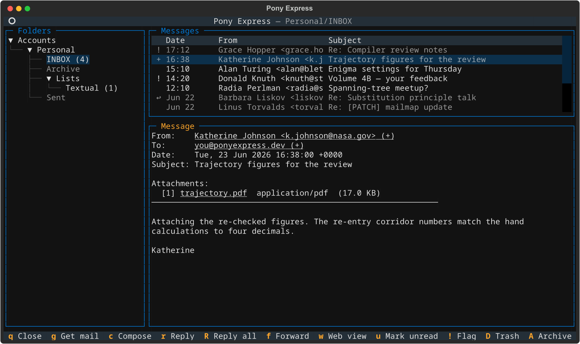Click the R Reply all footer command
Screen dimensions: 580x344
tap(230, 336)
